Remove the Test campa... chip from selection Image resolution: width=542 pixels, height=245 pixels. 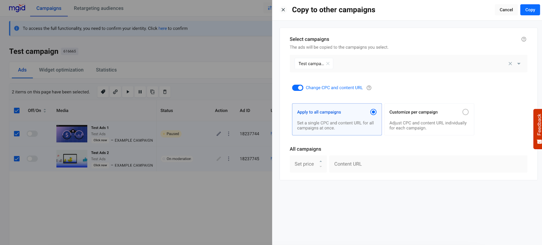tap(328, 64)
